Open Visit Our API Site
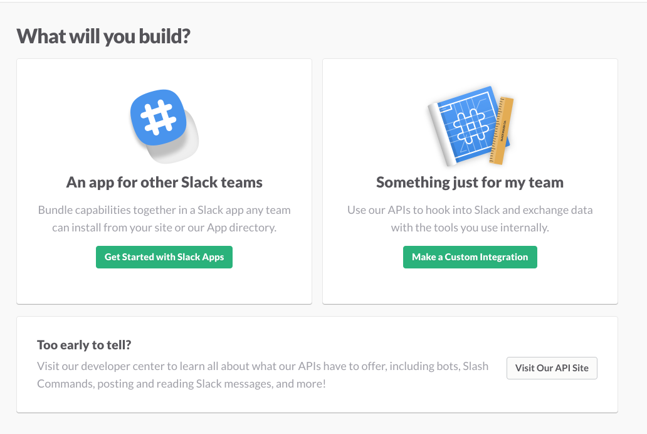The height and width of the screenshot is (434, 647). pos(552,368)
